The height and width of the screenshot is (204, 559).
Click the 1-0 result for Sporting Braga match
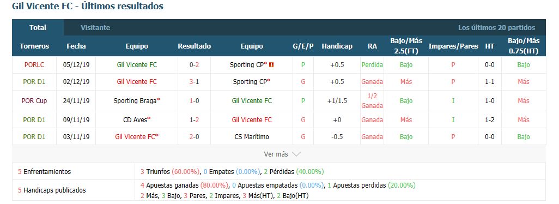(x=195, y=101)
